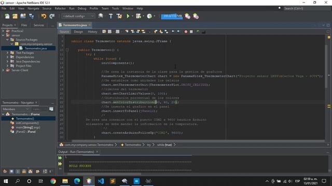The image size is (332, 186).
Task: Click the Clean and Build icon
Action: pyautogui.click(x=119, y=16)
